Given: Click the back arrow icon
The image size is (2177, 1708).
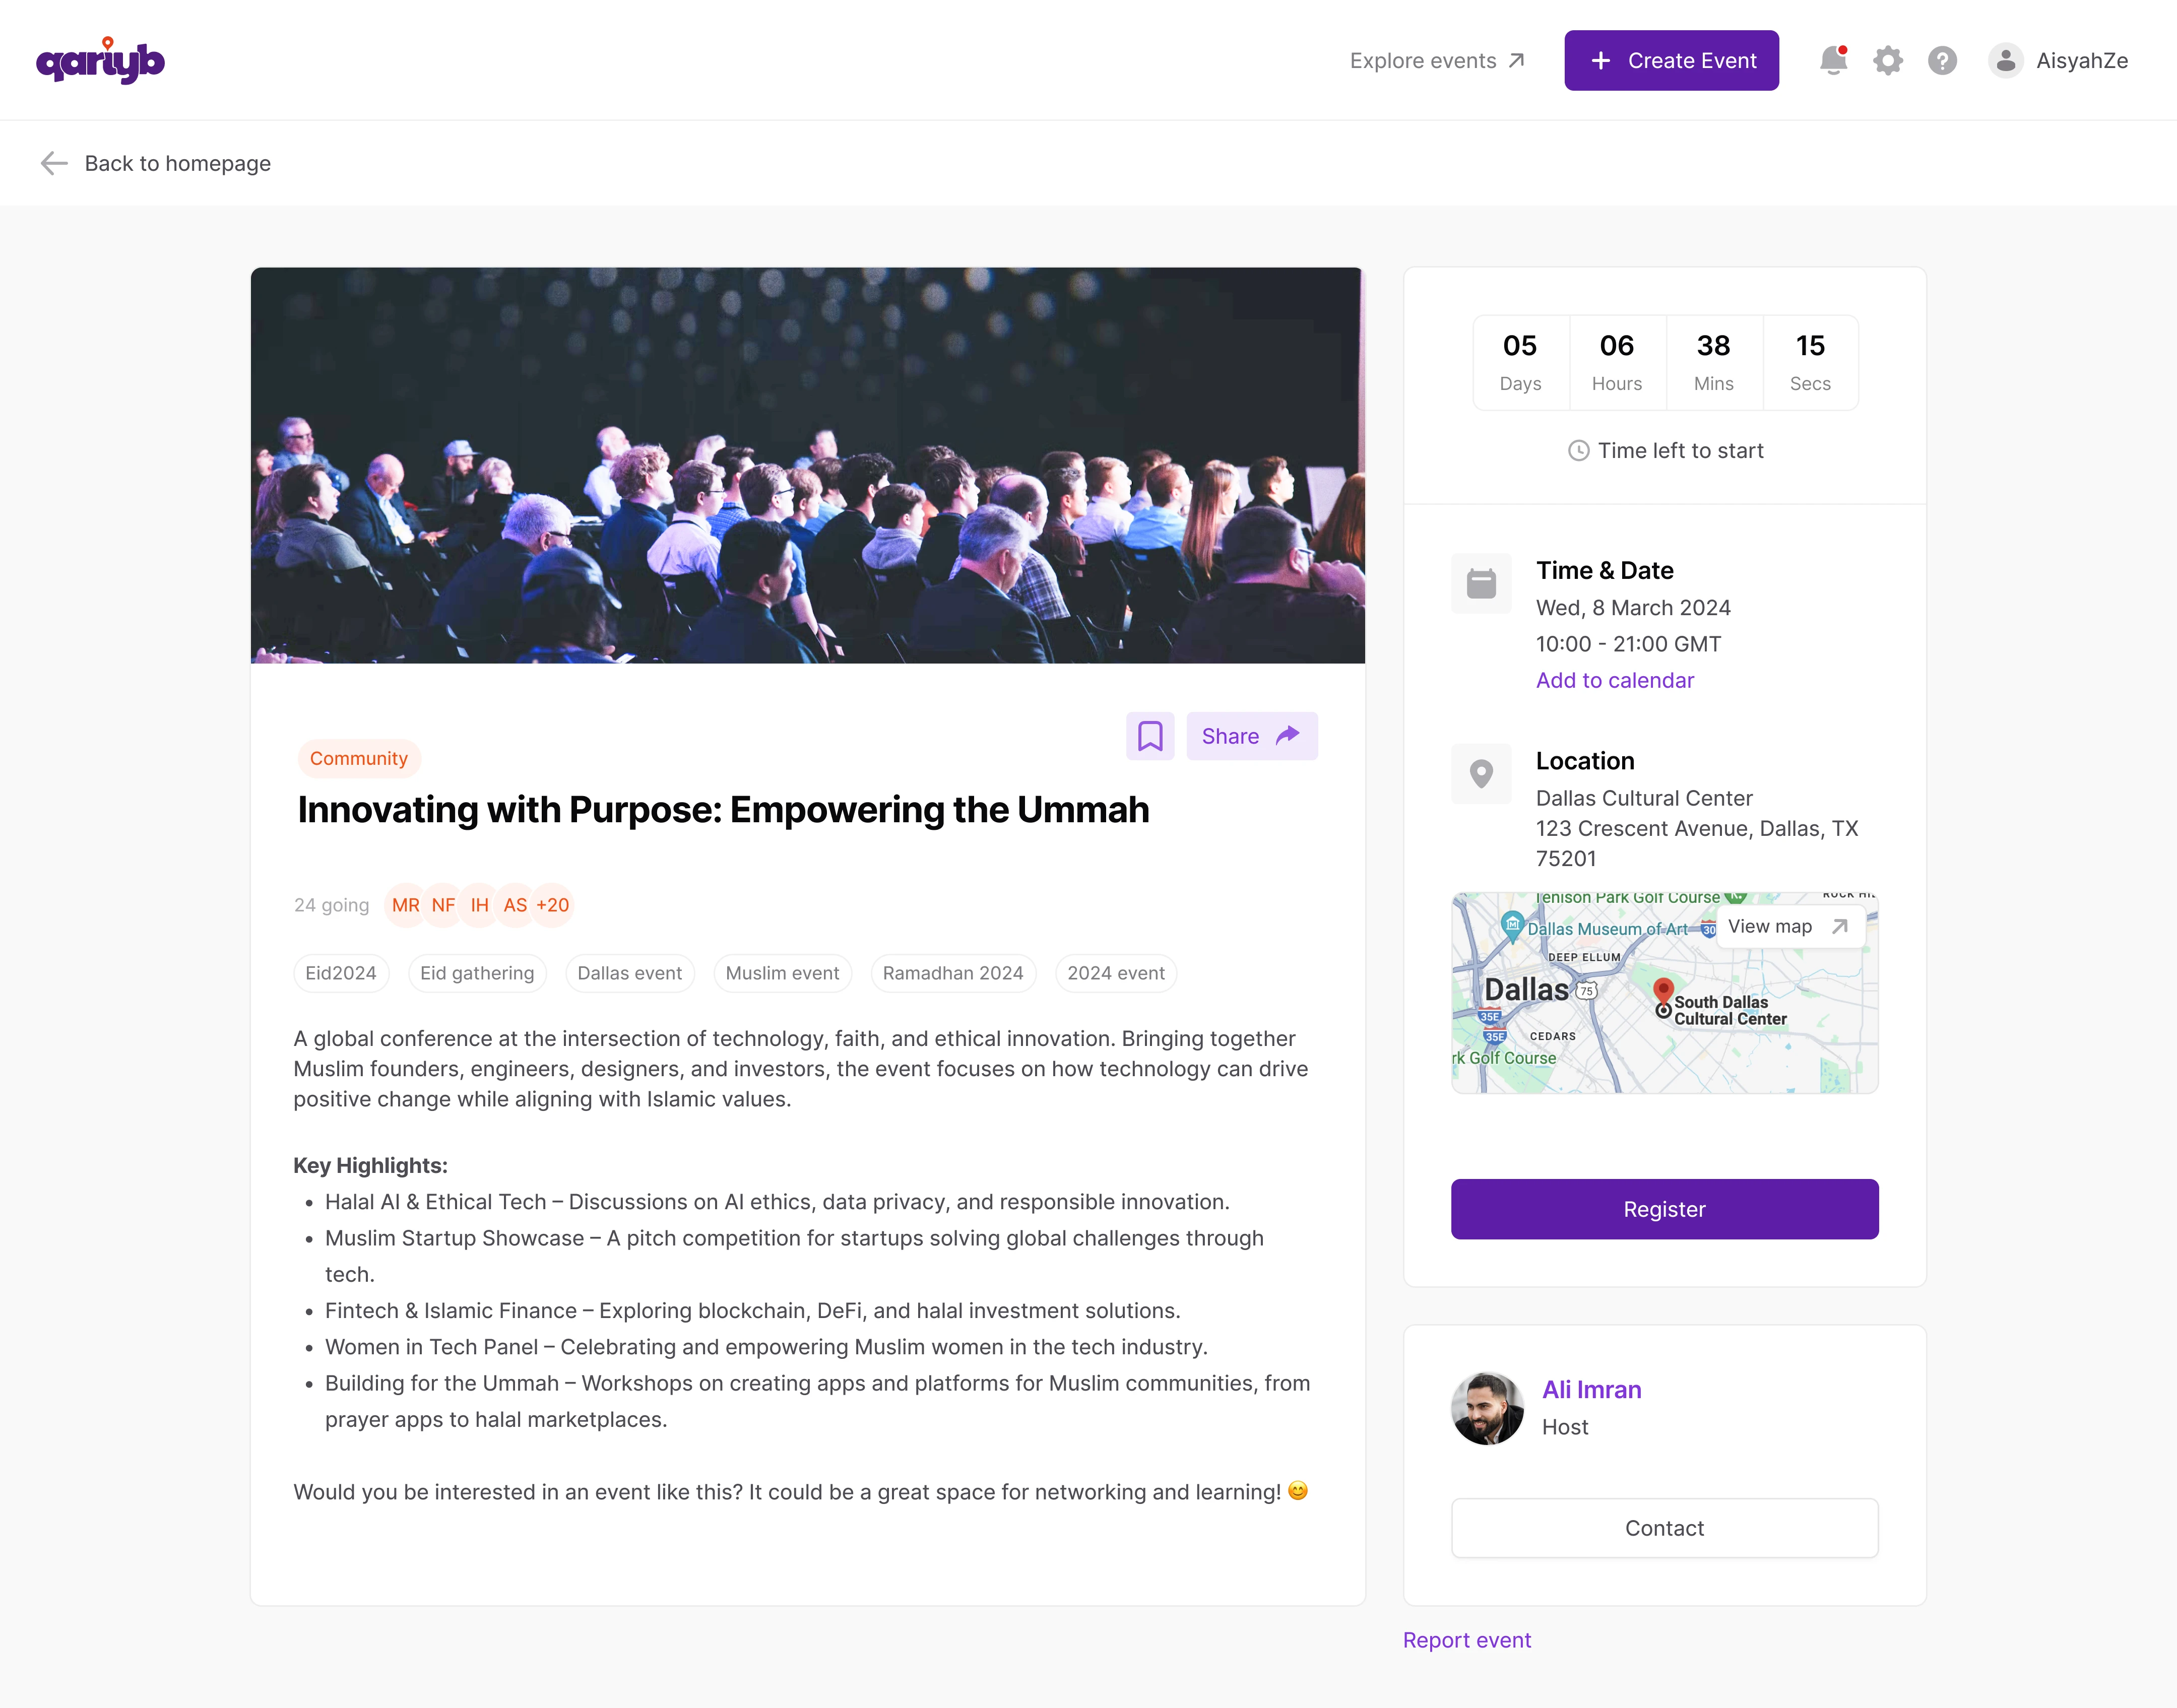Looking at the screenshot, I should [x=53, y=163].
